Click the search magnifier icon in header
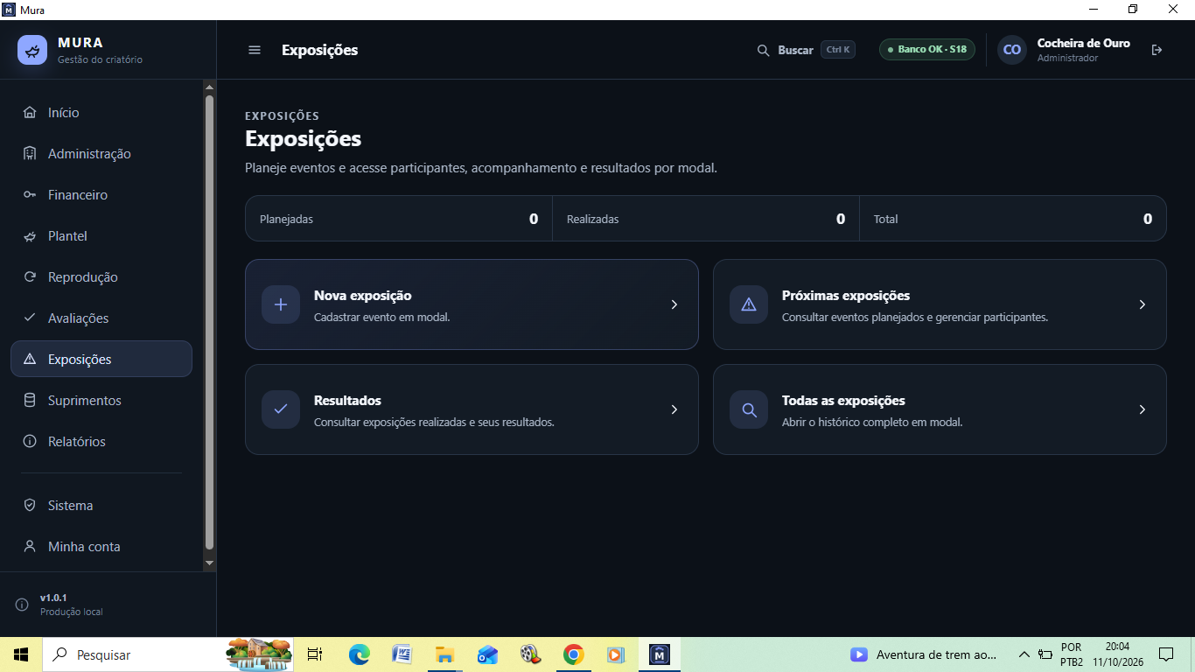The height and width of the screenshot is (672, 1195). pyautogui.click(x=763, y=50)
